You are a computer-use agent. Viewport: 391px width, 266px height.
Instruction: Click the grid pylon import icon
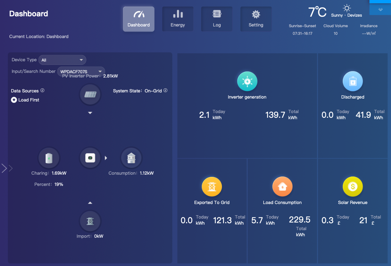(90, 221)
